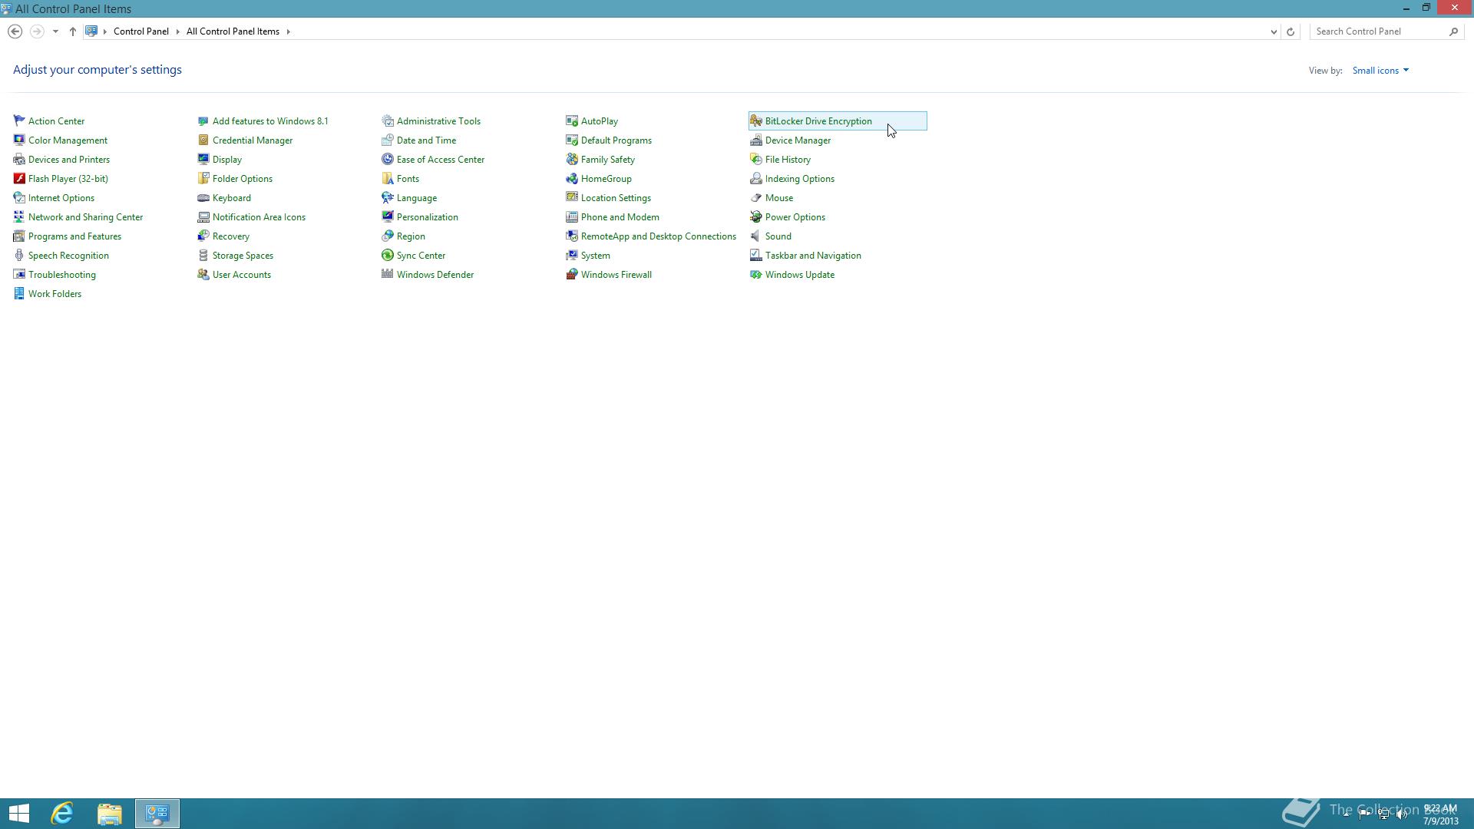Open the Power Options icon
Viewport: 1474px width, 829px height.
(x=756, y=216)
